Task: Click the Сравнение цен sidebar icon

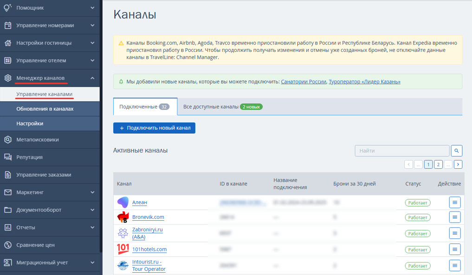Action: point(8,245)
